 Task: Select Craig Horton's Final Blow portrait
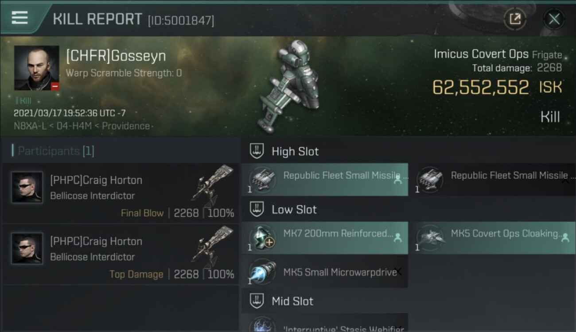point(27,187)
